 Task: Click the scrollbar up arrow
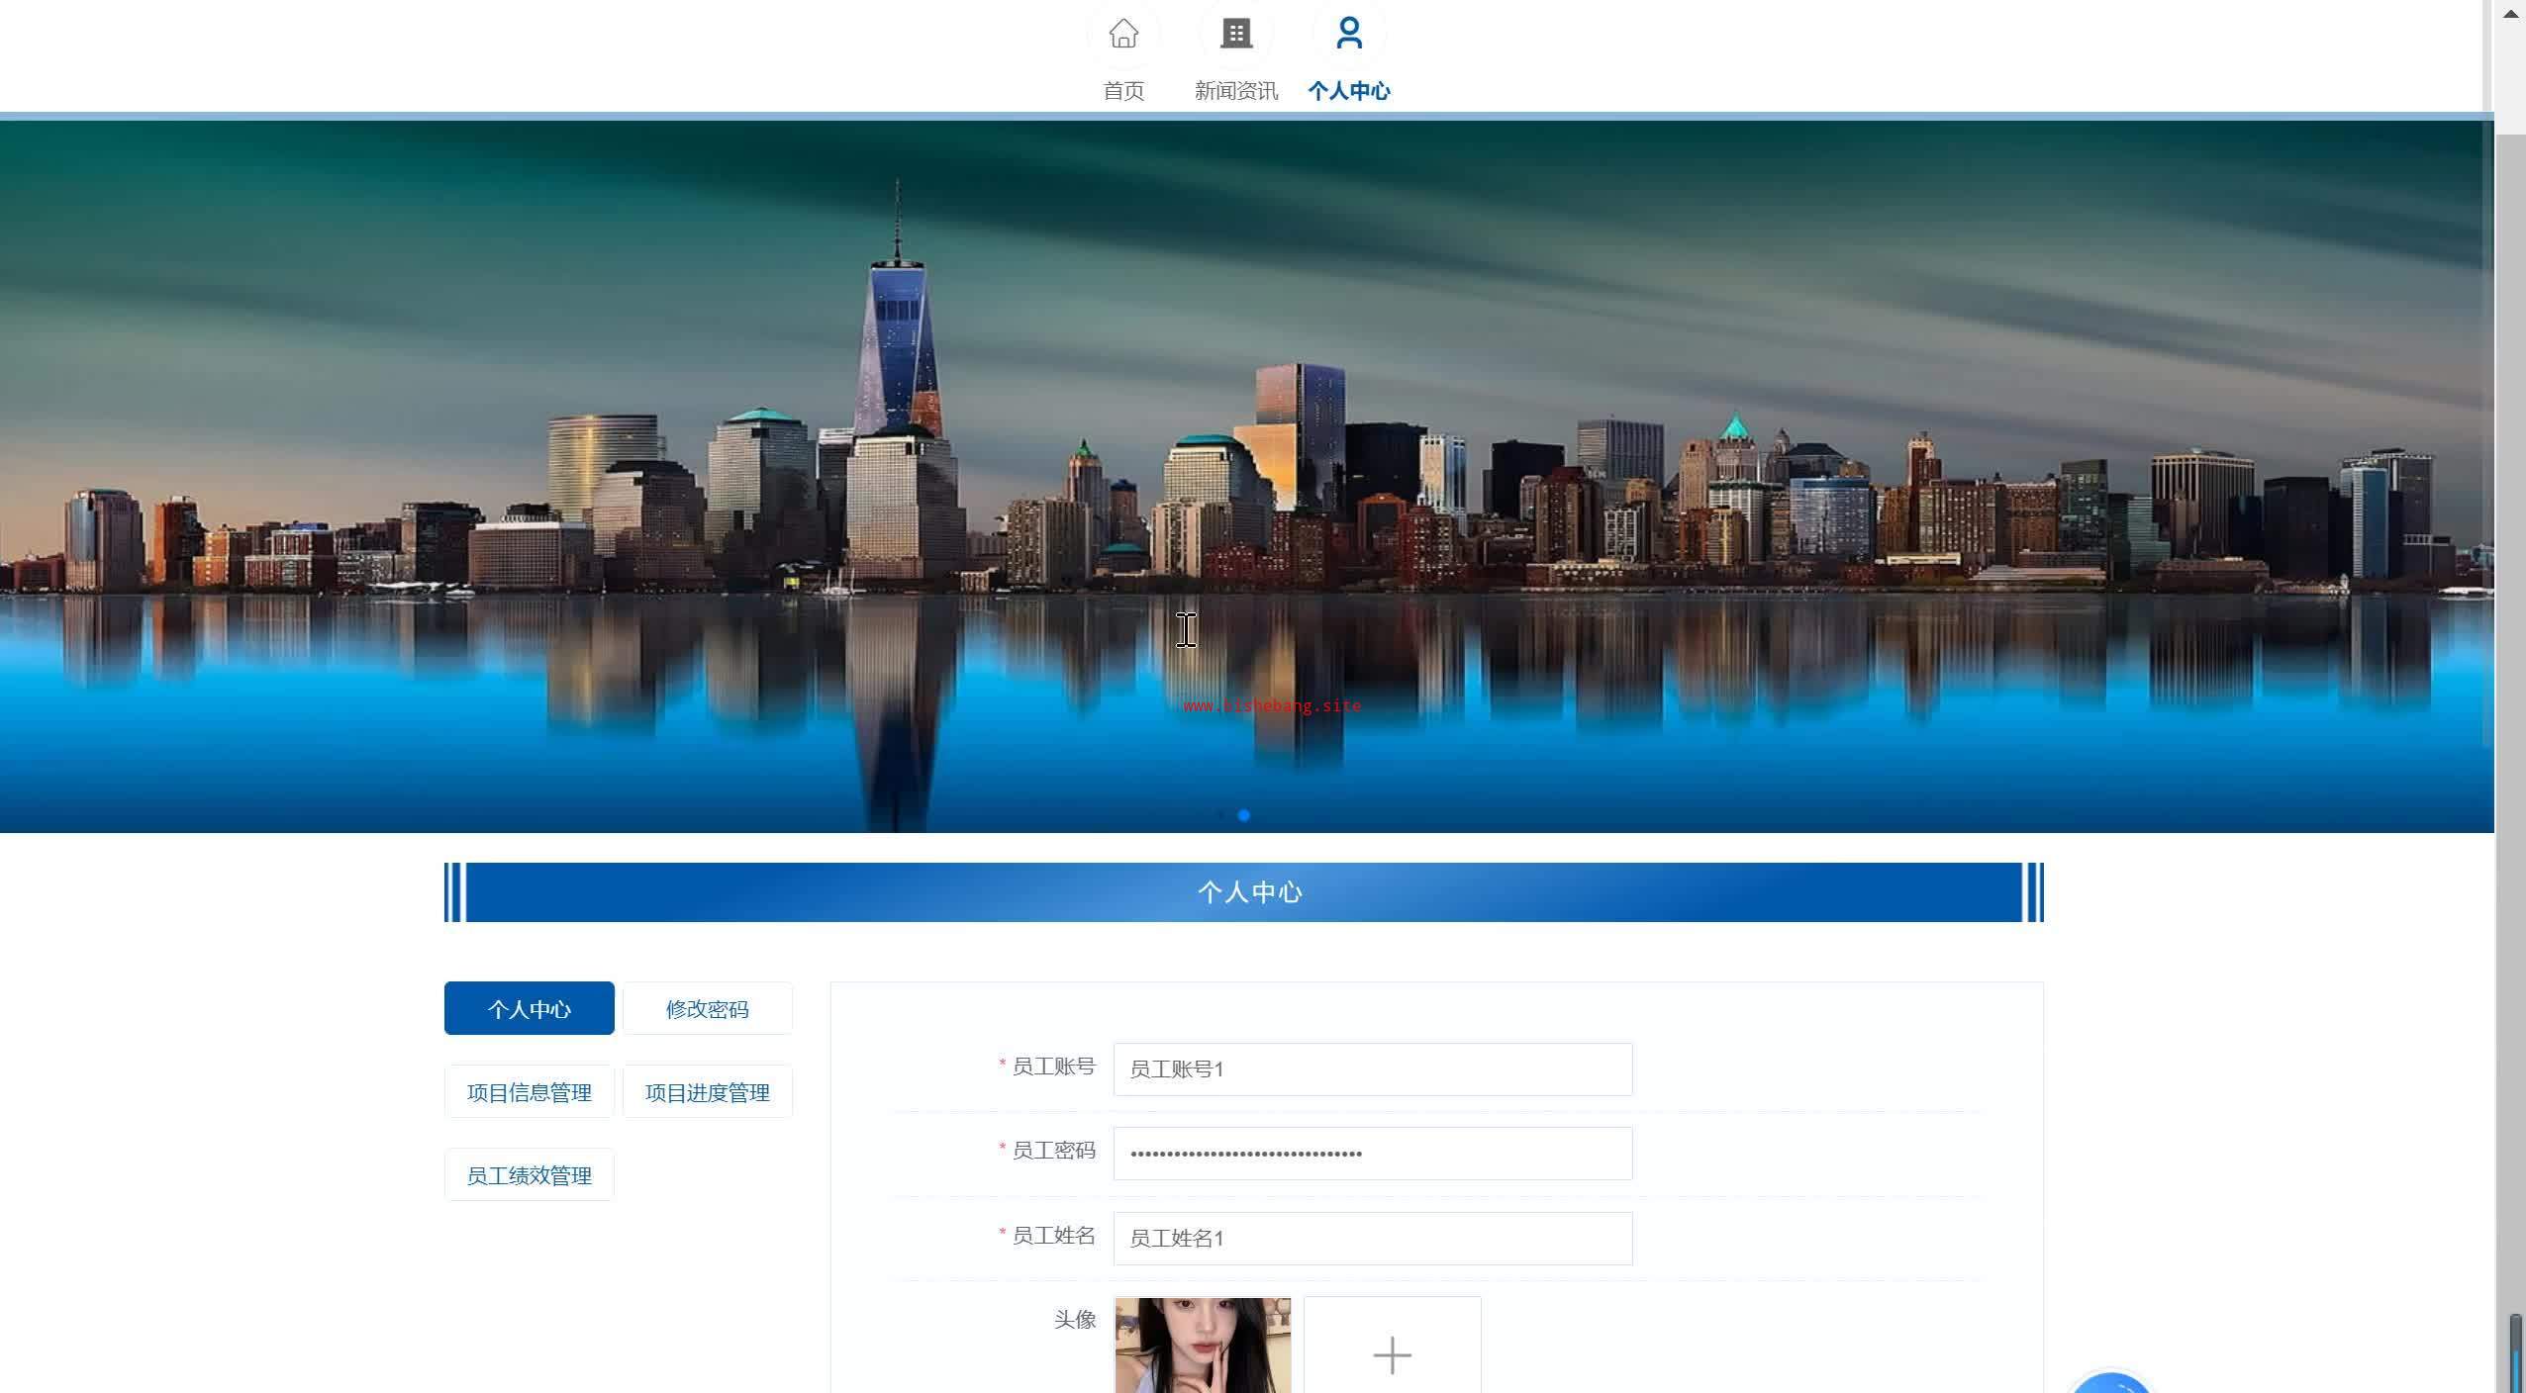point(2510,14)
